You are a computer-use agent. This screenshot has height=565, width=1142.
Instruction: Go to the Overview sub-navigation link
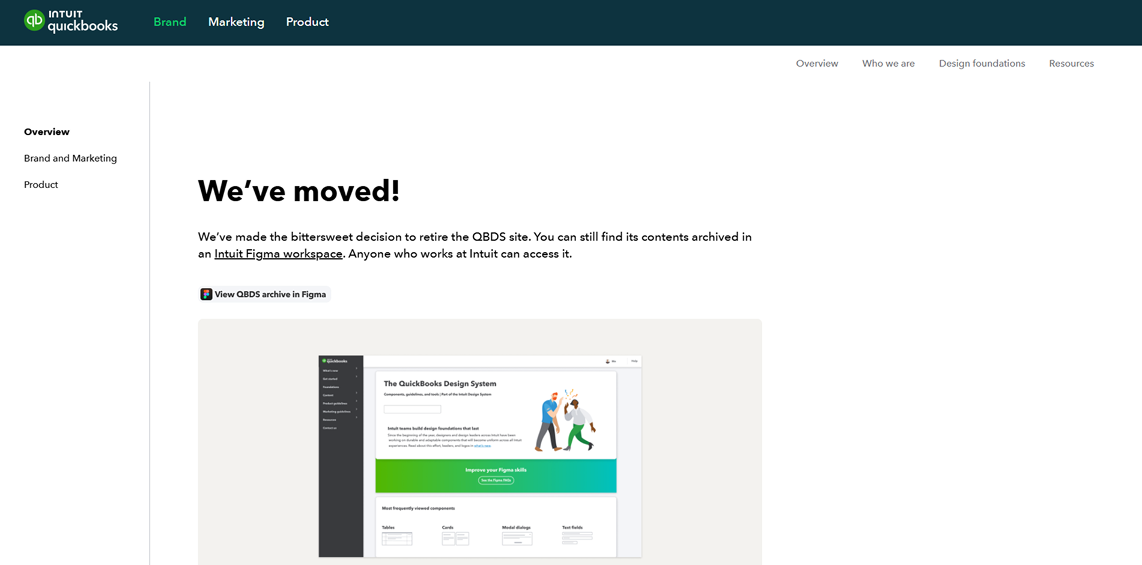[x=817, y=64]
